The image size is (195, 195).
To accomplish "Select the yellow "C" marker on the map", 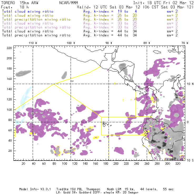I will point(123,100).
